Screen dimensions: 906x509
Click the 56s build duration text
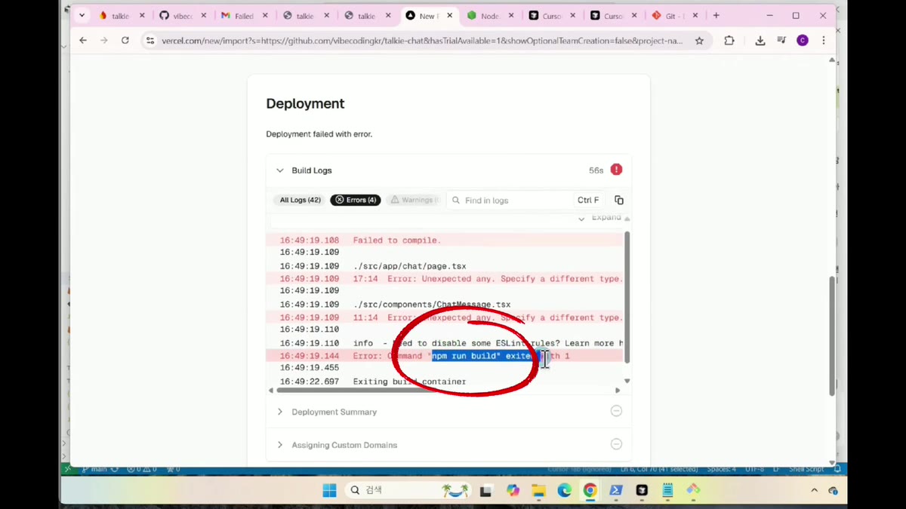(x=596, y=170)
